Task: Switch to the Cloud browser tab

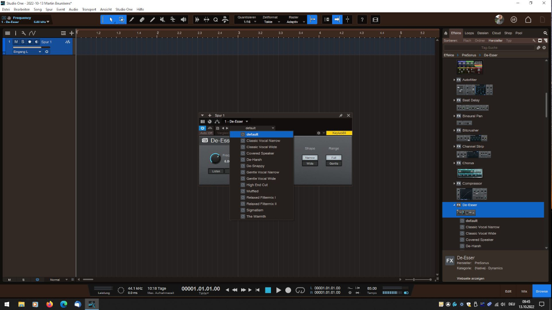Action: pos(496,33)
